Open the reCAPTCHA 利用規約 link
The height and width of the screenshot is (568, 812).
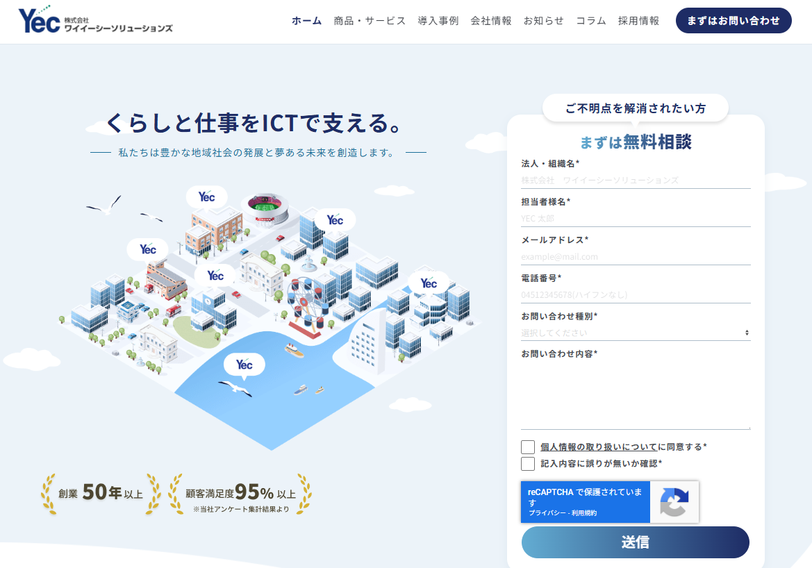pyautogui.click(x=584, y=513)
